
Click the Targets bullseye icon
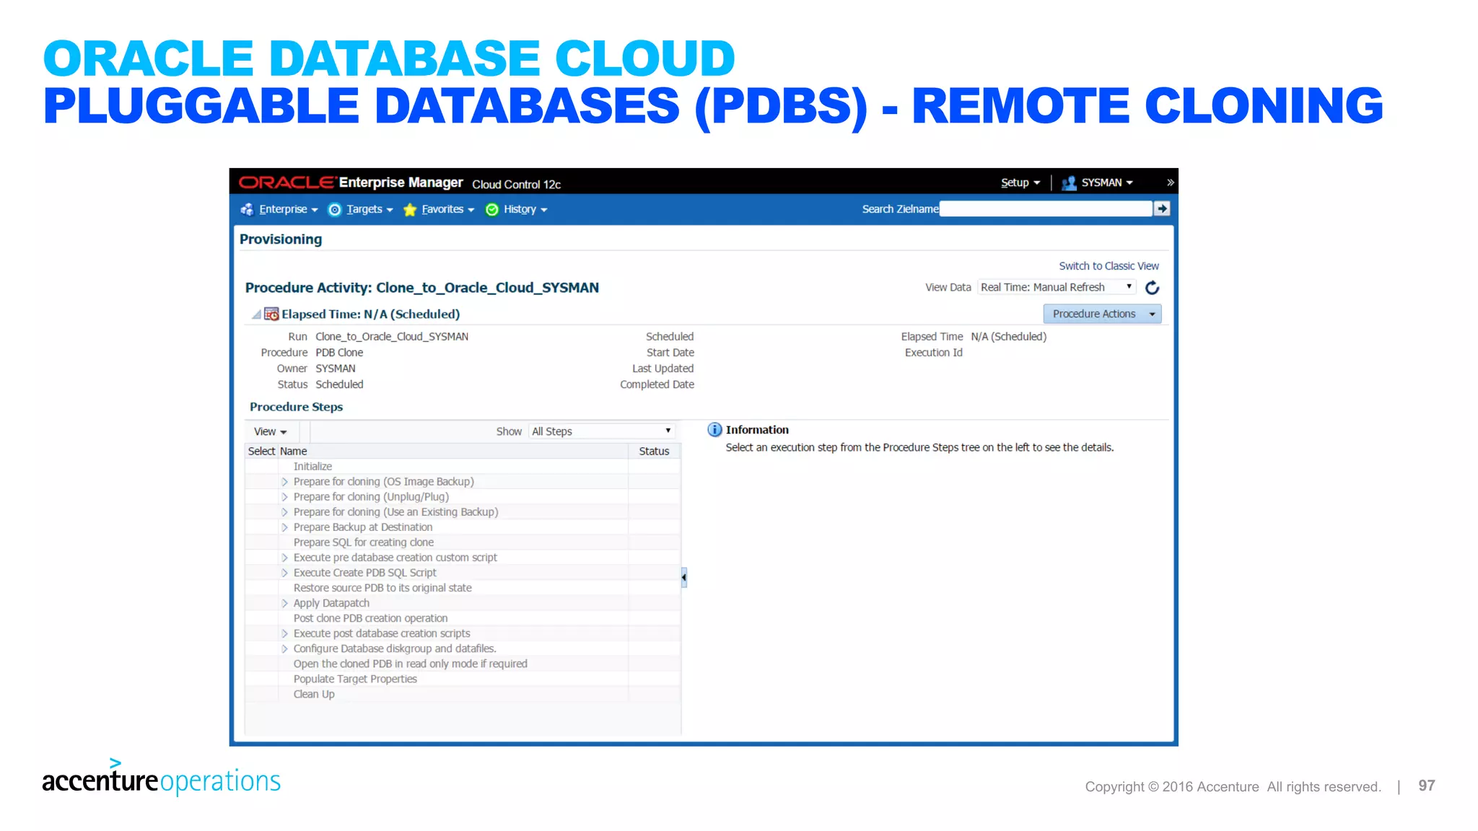click(335, 209)
